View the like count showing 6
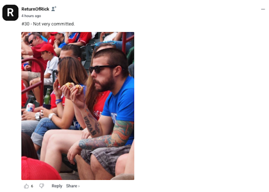Image resolution: width=269 pixels, height=192 pixels. coord(32,186)
